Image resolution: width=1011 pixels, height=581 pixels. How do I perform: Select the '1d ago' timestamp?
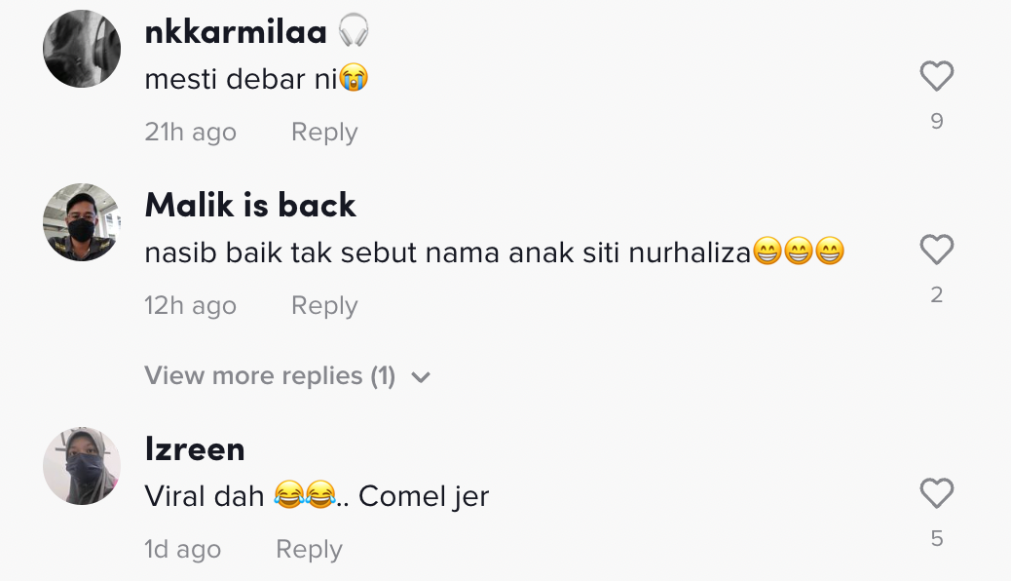(182, 550)
